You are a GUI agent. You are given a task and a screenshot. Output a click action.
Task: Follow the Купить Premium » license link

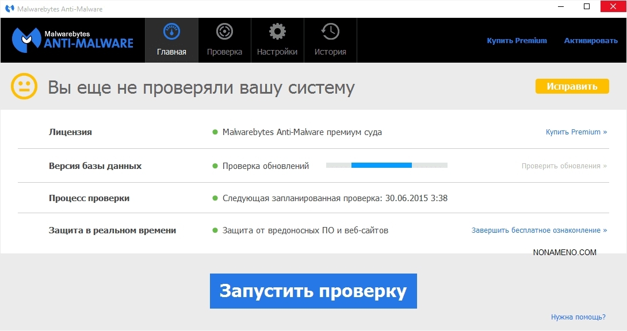coord(576,132)
